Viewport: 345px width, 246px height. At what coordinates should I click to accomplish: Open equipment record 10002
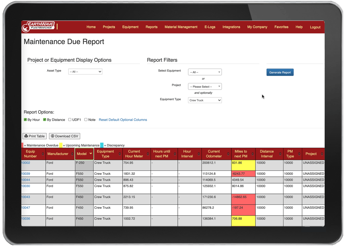(26, 163)
